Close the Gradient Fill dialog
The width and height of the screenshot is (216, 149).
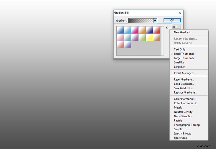[180, 13]
